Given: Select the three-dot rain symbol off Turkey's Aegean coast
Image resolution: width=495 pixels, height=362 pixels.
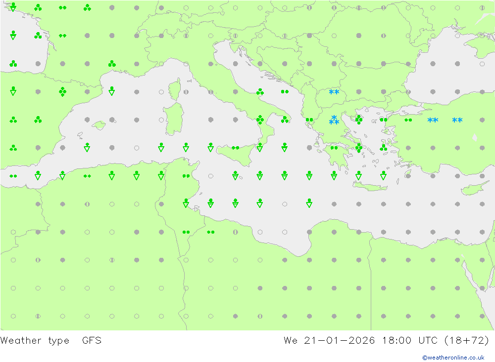Looking at the screenshot, I should click(x=384, y=148).
